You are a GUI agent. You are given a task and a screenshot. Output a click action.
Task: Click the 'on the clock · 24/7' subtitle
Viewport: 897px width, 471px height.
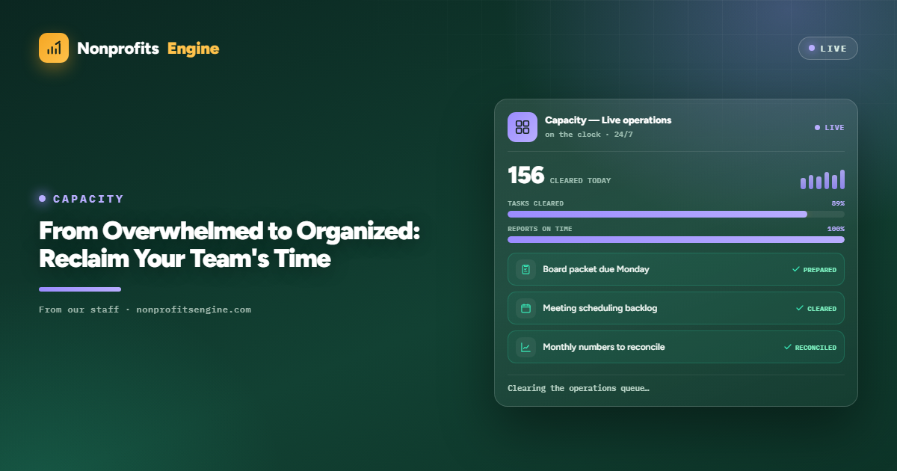[588, 135]
